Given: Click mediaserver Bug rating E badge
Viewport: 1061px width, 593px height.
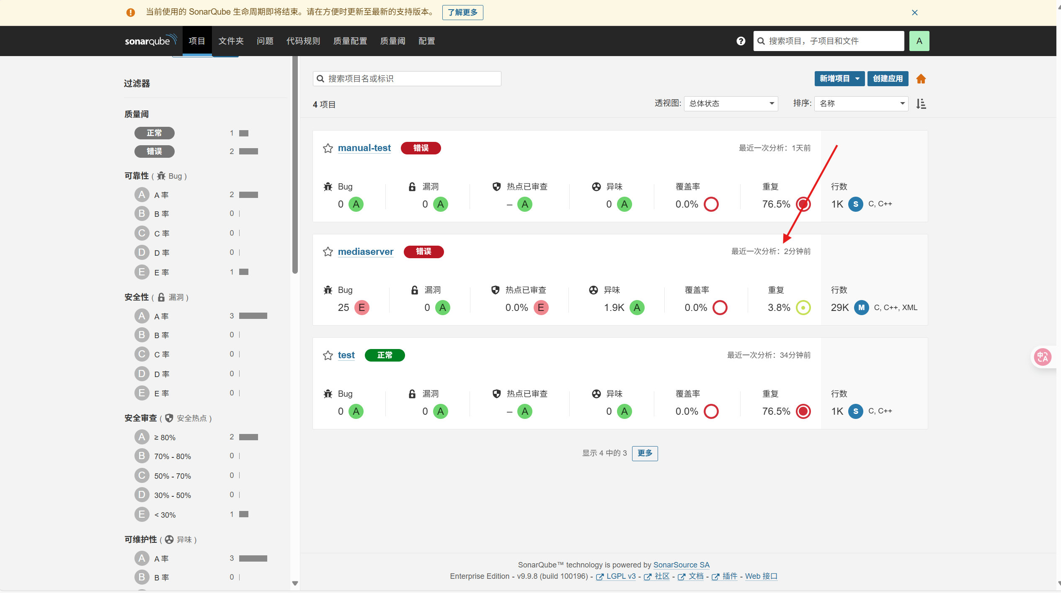Looking at the screenshot, I should point(361,308).
